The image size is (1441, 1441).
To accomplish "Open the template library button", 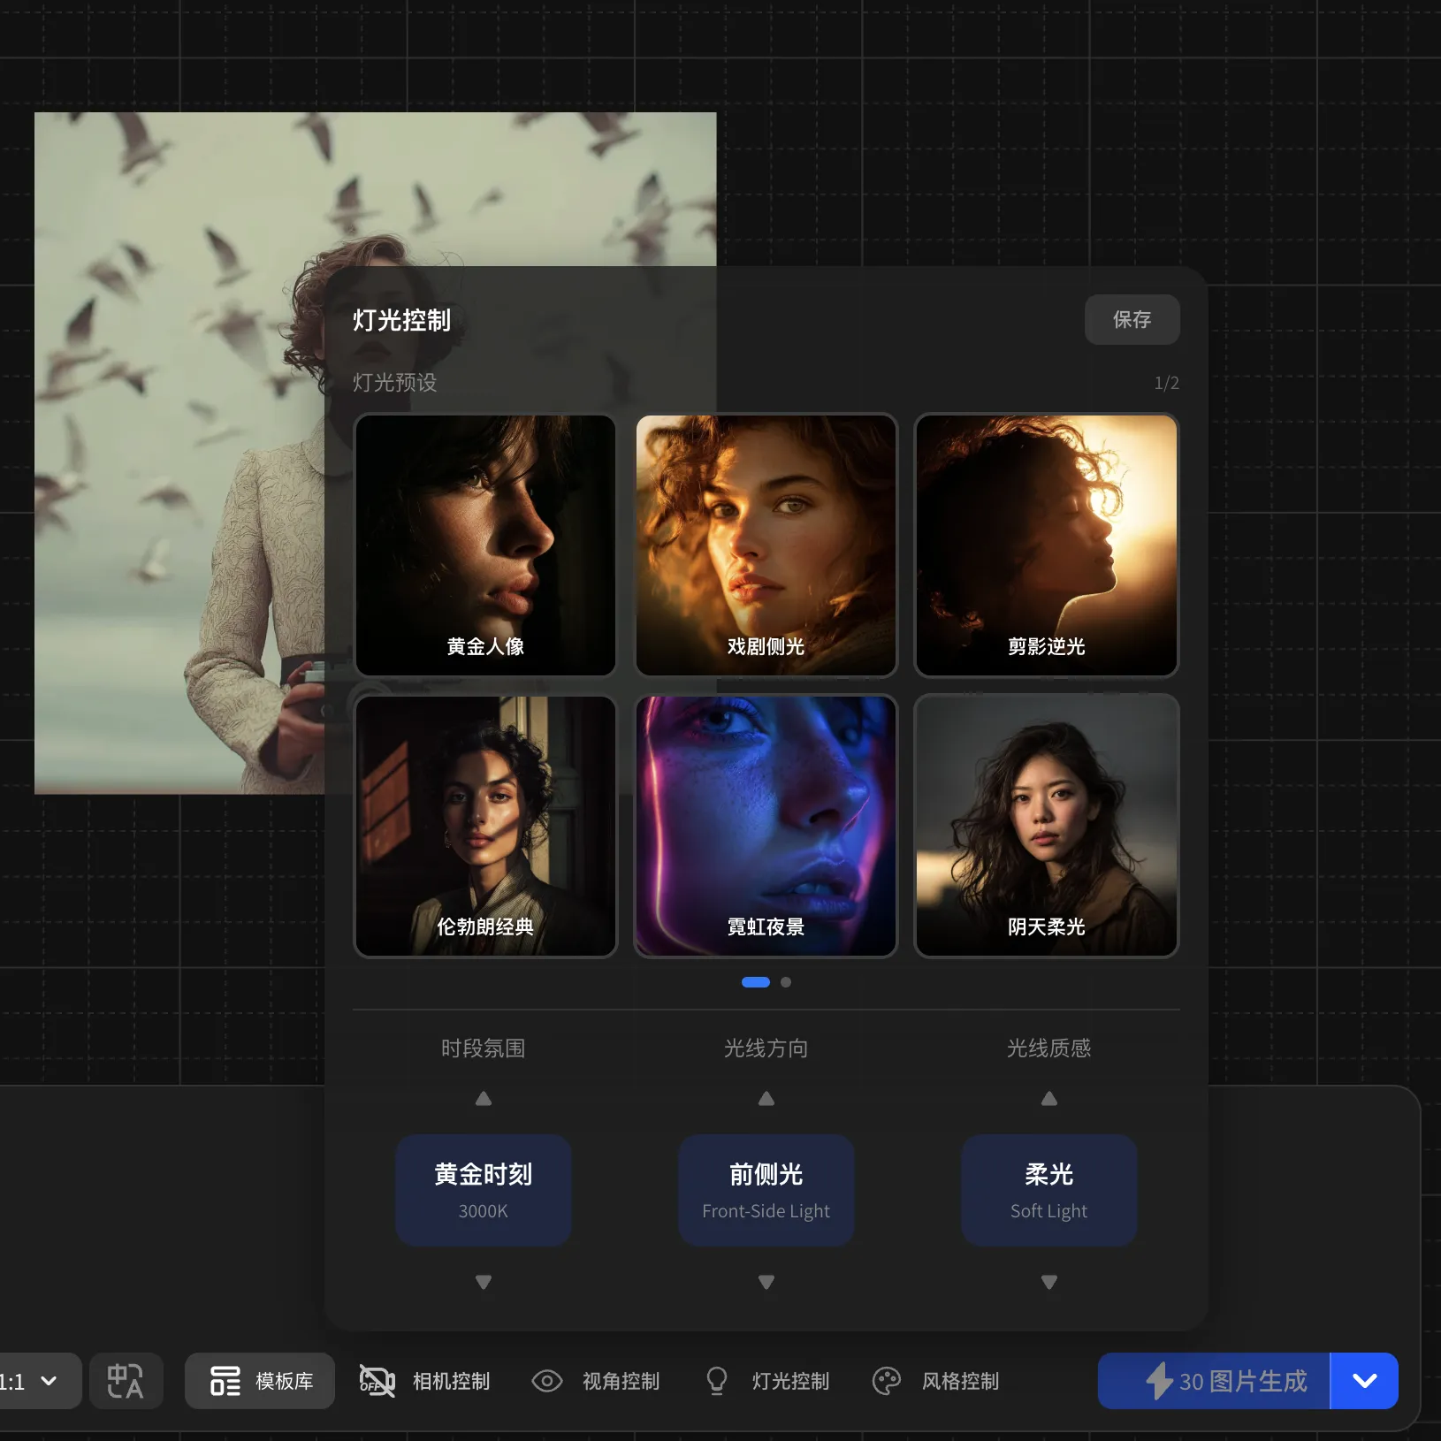I will tap(260, 1381).
